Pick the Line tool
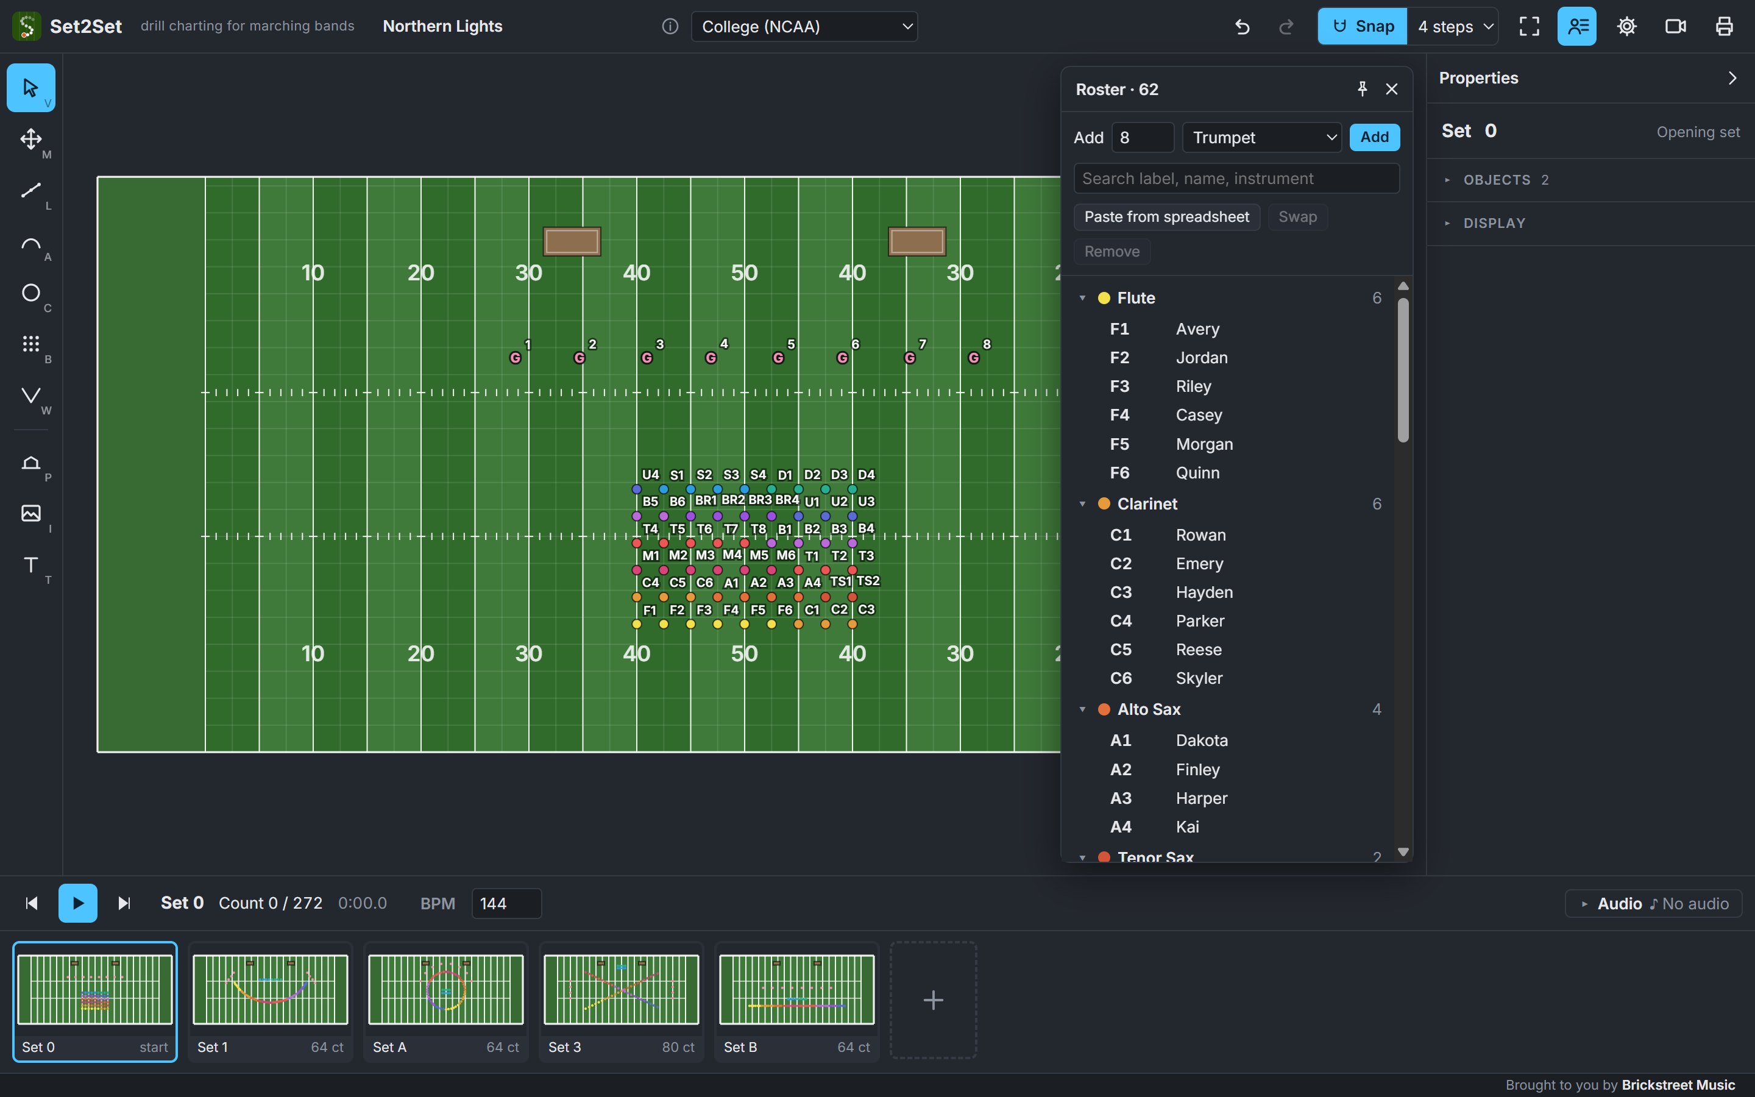Image resolution: width=1755 pixels, height=1097 pixels. pos(30,190)
